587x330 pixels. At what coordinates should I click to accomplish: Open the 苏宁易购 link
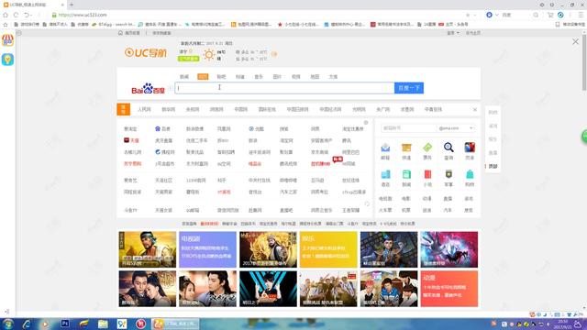(132, 163)
